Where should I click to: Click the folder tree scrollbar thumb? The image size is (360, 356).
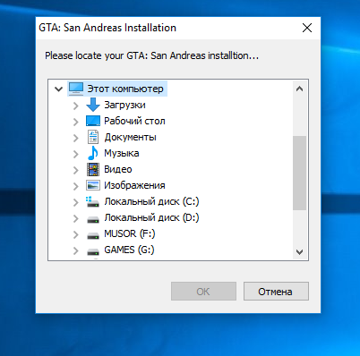[x=299, y=173]
